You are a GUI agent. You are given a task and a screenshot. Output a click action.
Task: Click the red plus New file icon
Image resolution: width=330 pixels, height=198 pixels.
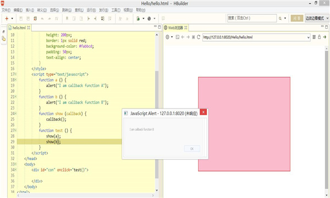click(x=7, y=19)
